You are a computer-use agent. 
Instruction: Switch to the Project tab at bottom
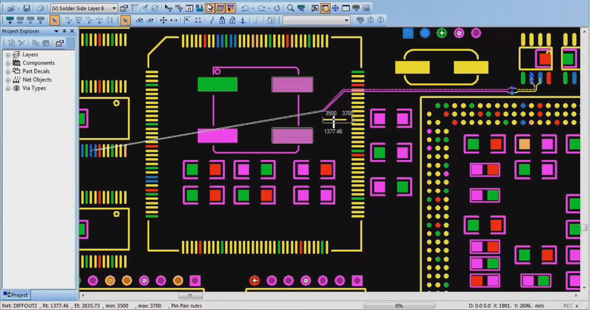click(16, 295)
